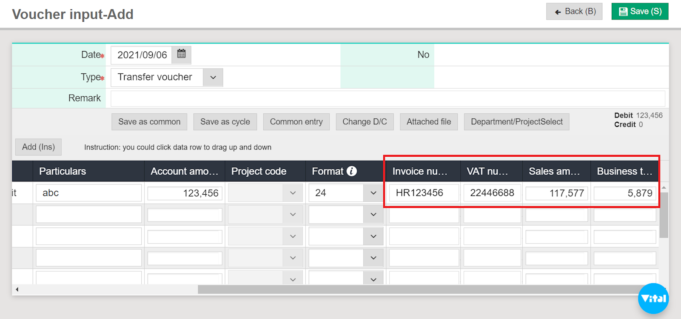This screenshot has height=319, width=681.
Task: Expand the Type dropdown (Transfer voucher)
Action: [x=213, y=78]
